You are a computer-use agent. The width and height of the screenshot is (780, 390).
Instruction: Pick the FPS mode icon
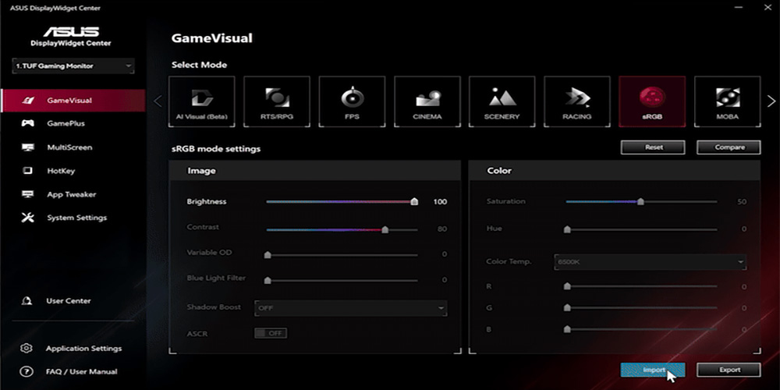(x=353, y=101)
